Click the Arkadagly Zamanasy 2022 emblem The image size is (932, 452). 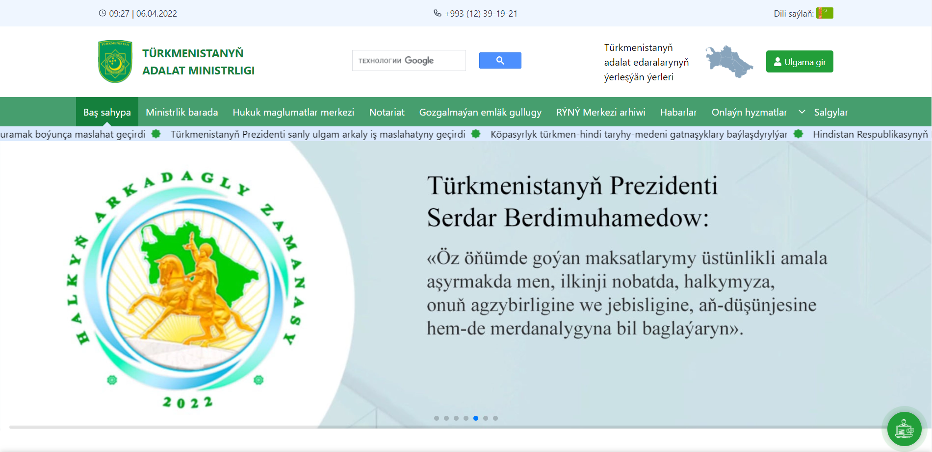pyautogui.click(x=188, y=289)
